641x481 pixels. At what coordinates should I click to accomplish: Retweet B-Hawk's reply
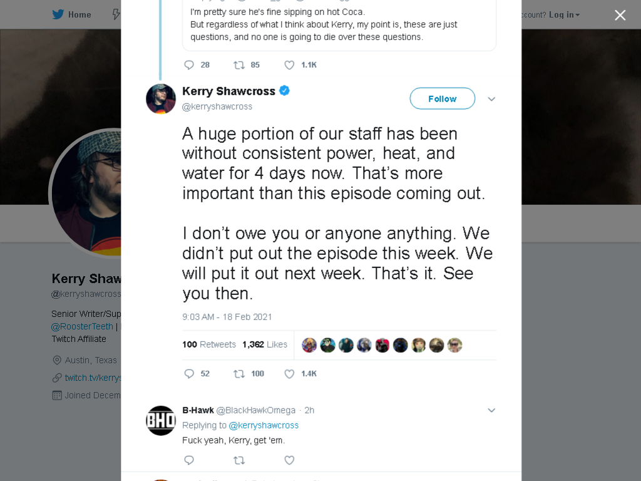pyautogui.click(x=238, y=460)
